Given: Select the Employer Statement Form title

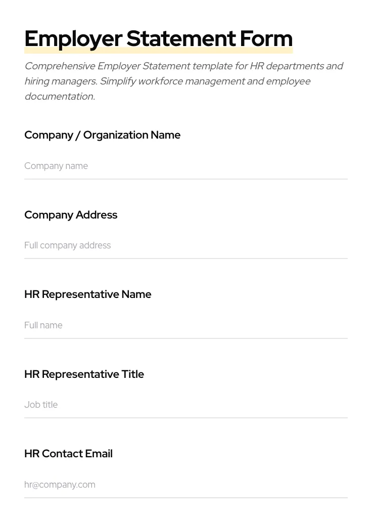Looking at the screenshot, I should pos(158,38).
